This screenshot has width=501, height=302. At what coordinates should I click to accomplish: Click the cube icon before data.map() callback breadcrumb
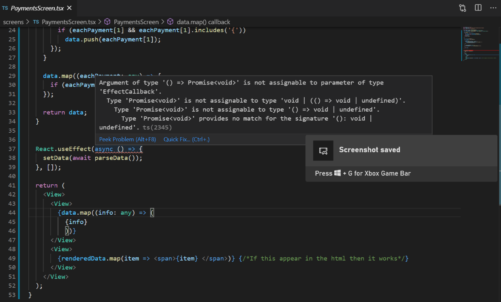pyautogui.click(x=170, y=22)
